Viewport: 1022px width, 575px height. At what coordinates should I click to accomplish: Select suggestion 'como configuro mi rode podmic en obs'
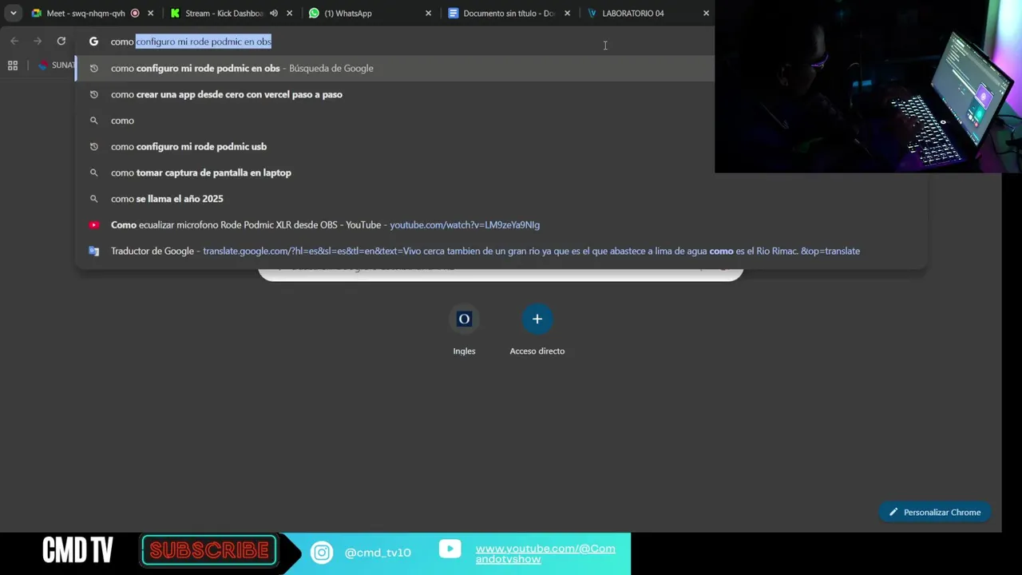click(x=395, y=68)
